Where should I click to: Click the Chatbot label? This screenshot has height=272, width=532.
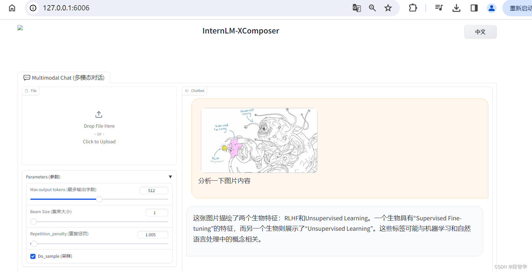[x=195, y=91]
